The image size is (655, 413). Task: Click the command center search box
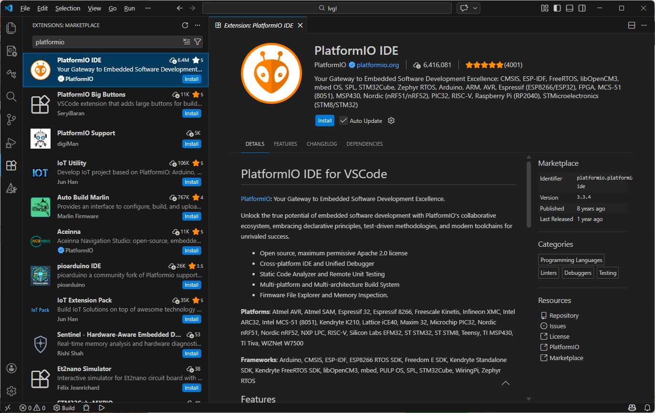[x=327, y=8]
